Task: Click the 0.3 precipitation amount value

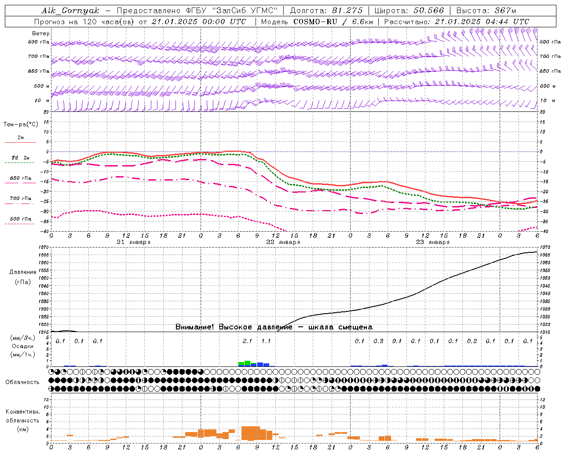Action: pyautogui.click(x=378, y=341)
